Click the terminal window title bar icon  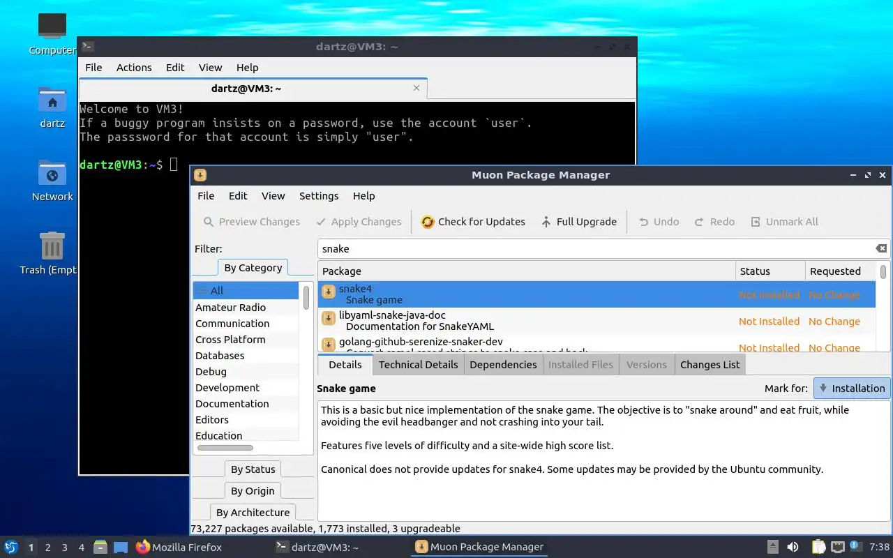88,47
